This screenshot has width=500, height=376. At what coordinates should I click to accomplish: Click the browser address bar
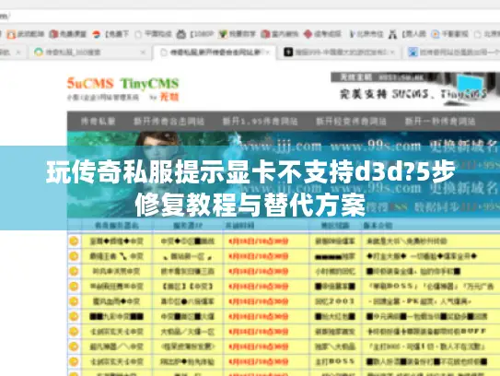[250, 16]
